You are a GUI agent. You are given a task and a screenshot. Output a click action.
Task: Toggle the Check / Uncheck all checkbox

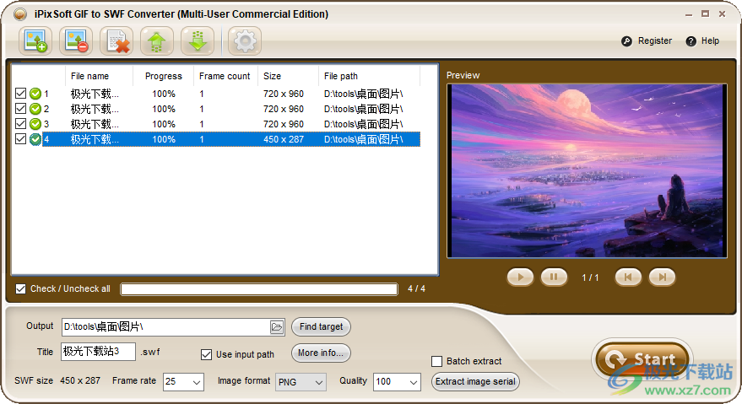tap(20, 288)
